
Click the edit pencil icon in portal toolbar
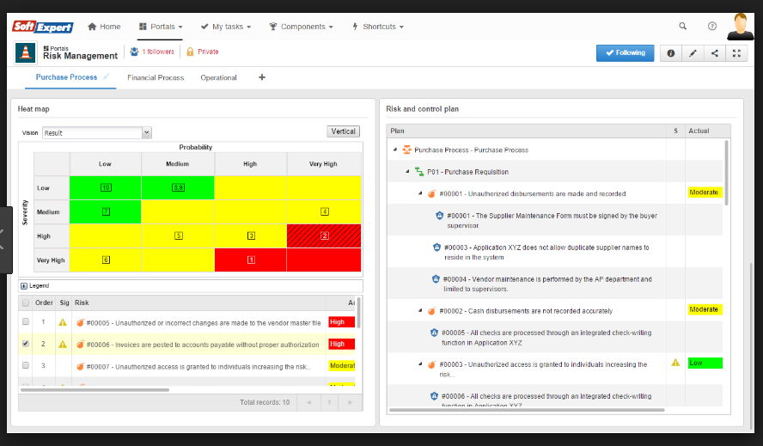tap(693, 53)
